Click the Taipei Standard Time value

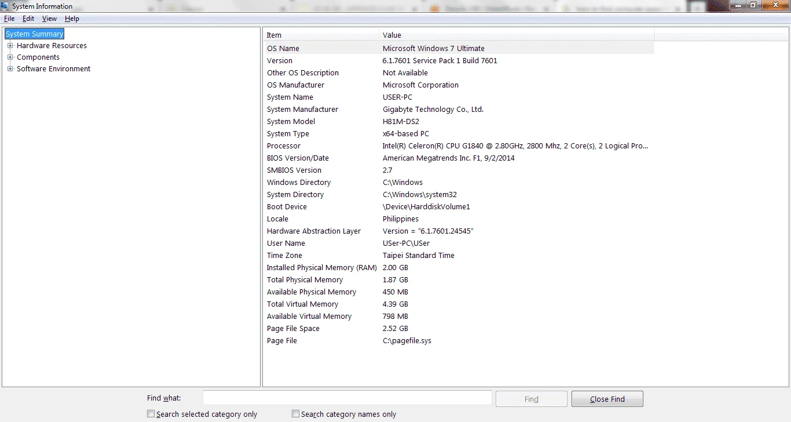pos(419,256)
